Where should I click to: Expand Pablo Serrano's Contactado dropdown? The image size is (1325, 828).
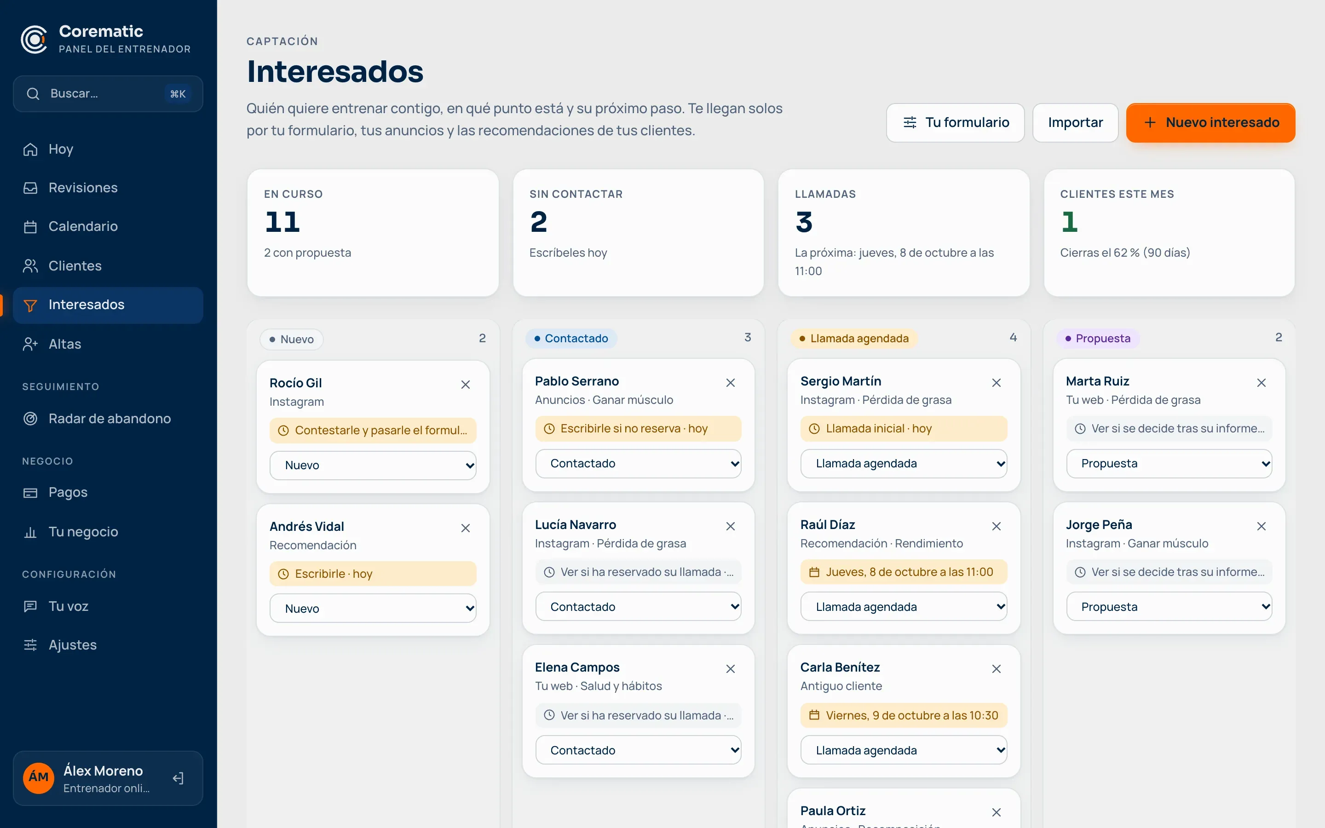[639, 464]
